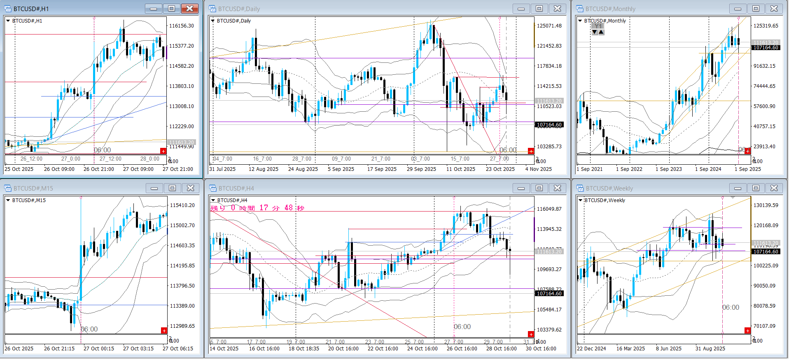Click the chart icon in BTCUSD#,H4 title bar
The width and height of the screenshot is (789, 359).
(x=212, y=188)
